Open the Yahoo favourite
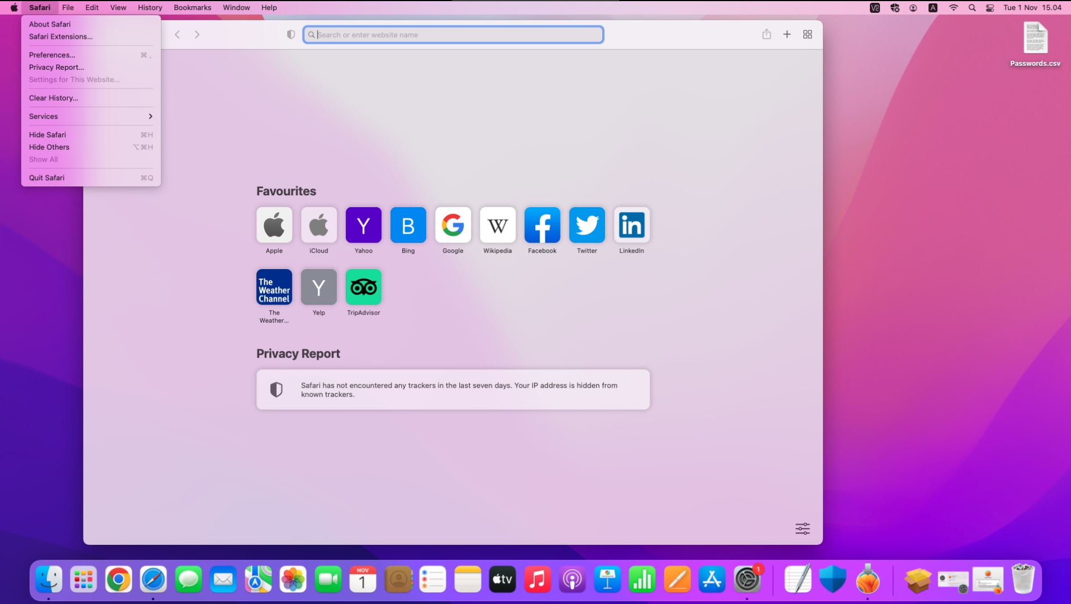Image resolution: width=1071 pixels, height=604 pixels. (x=363, y=225)
